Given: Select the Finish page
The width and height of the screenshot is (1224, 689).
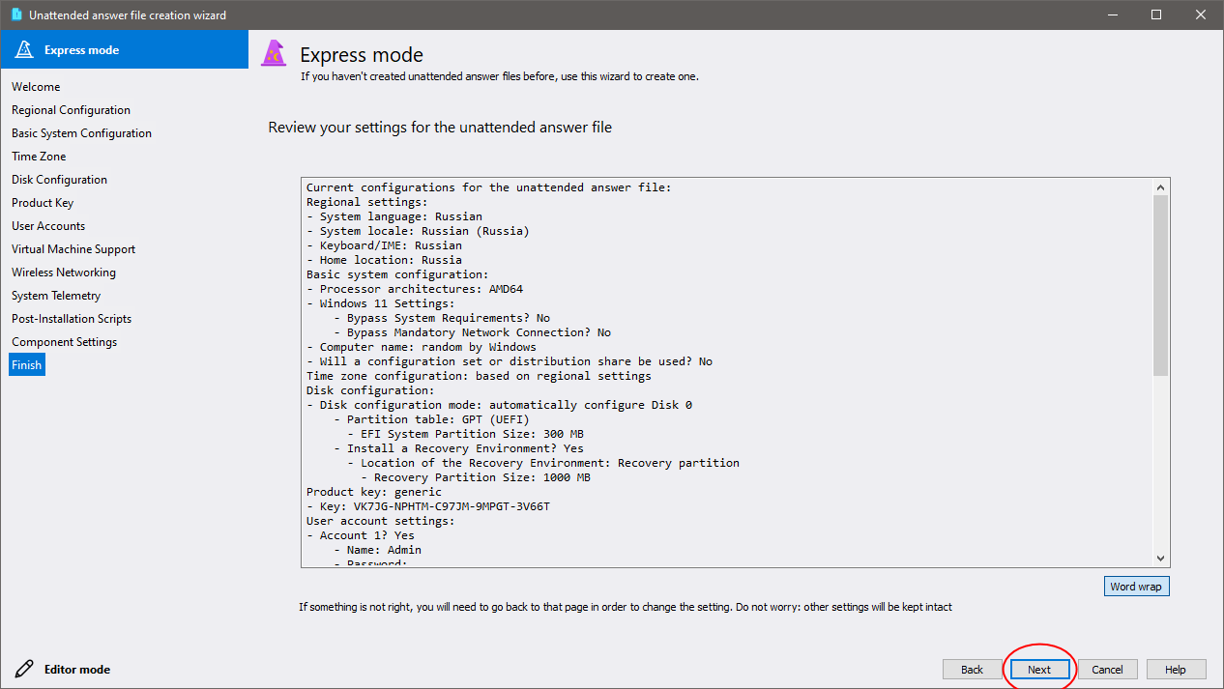Looking at the screenshot, I should point(27,365).
